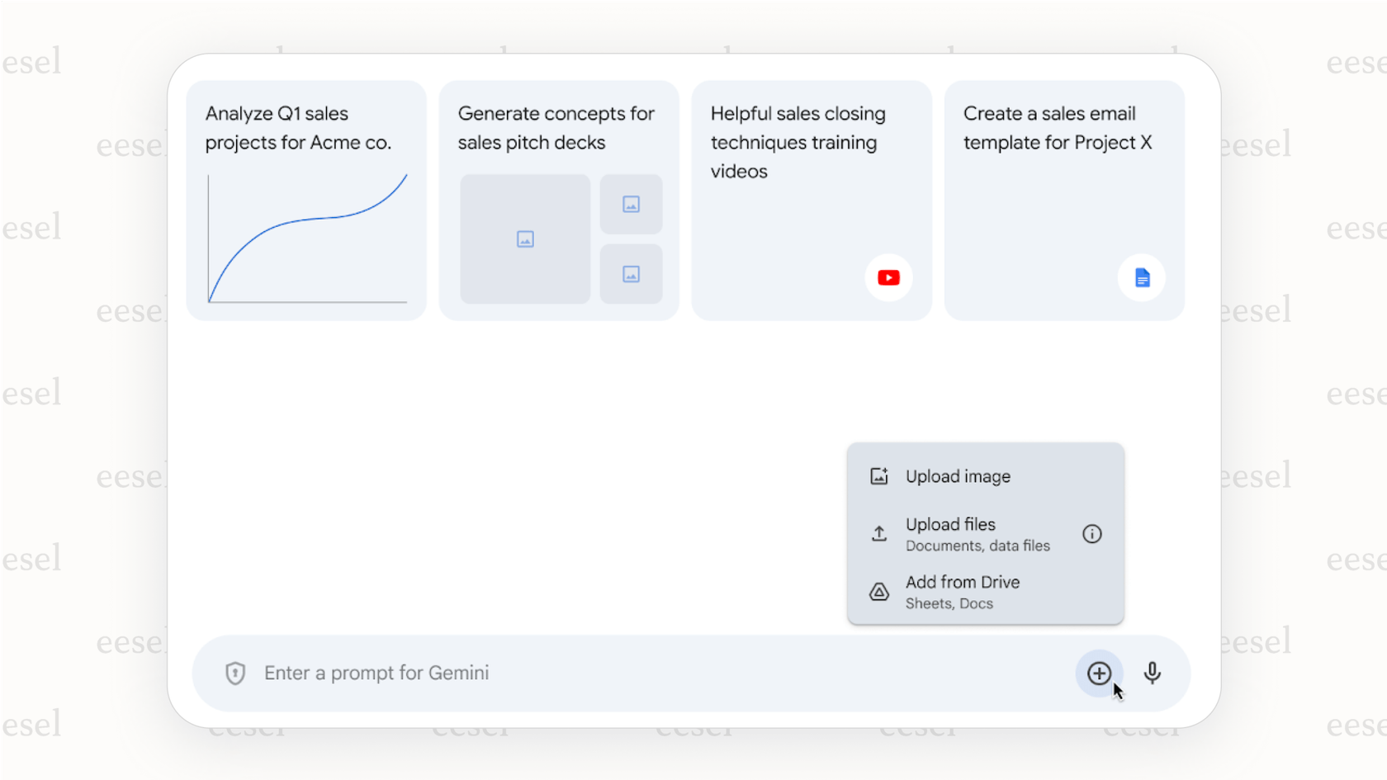Click the Drive triangle icon in the attachment menu
The width and height of the screenshot is (1387, 780).
coord(878,591)
